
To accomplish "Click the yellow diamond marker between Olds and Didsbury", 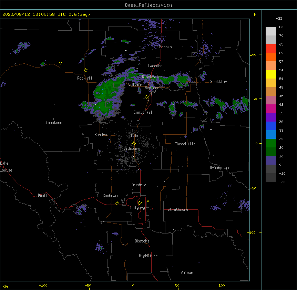I will 134,144.
